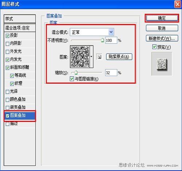The width and height of the screenshot is (182, 171).
Task: Uncheck the 图案叠加 checkbox
Action: pyautogui.click(x=8, y=116)
